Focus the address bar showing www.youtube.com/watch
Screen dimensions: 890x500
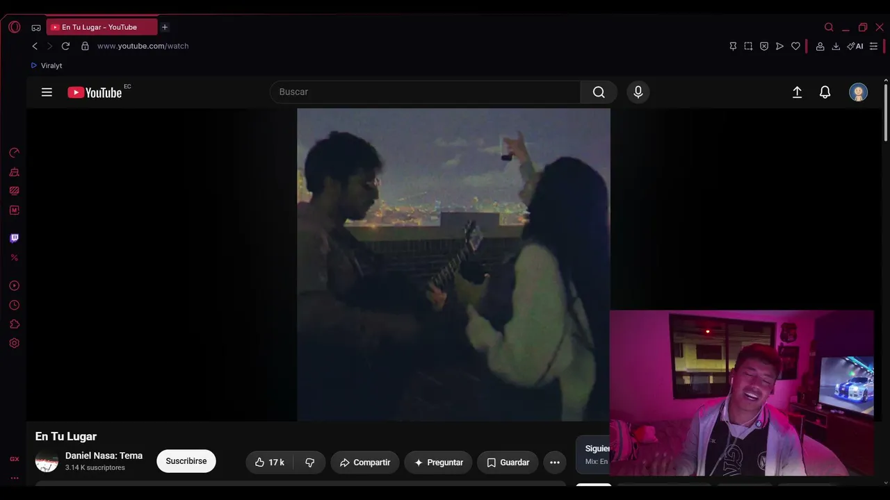143,46
